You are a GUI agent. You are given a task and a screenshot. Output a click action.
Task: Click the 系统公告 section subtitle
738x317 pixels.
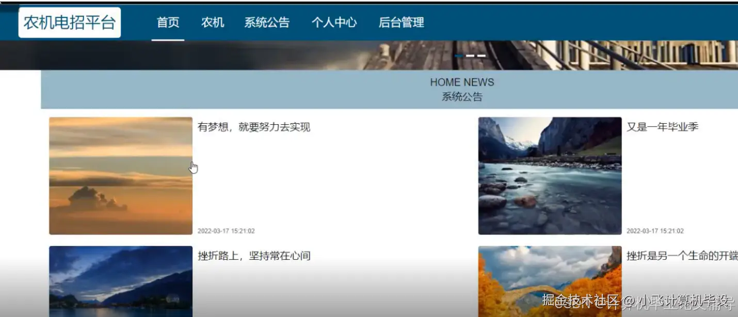pos(462,96)
